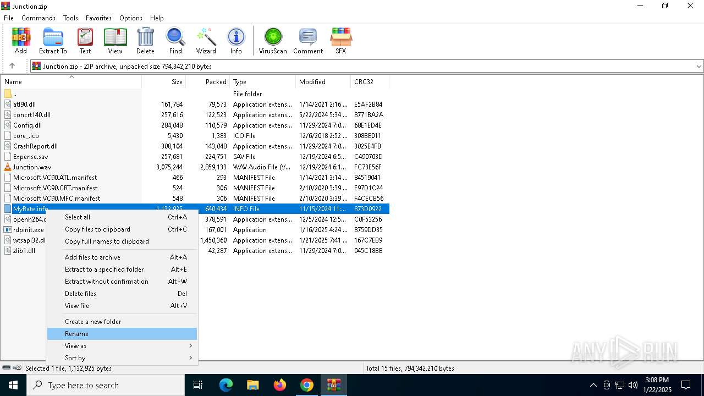This screenshot has width=704, height=396.
Task: Select the core_.ico file row
Action: click(195, 135)
